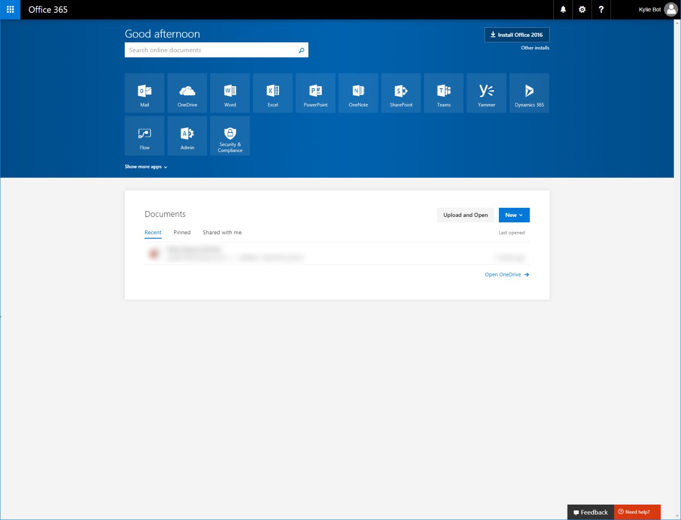Switch to the Pinned tab
681x520 pixels.
(x=182, y=233)
